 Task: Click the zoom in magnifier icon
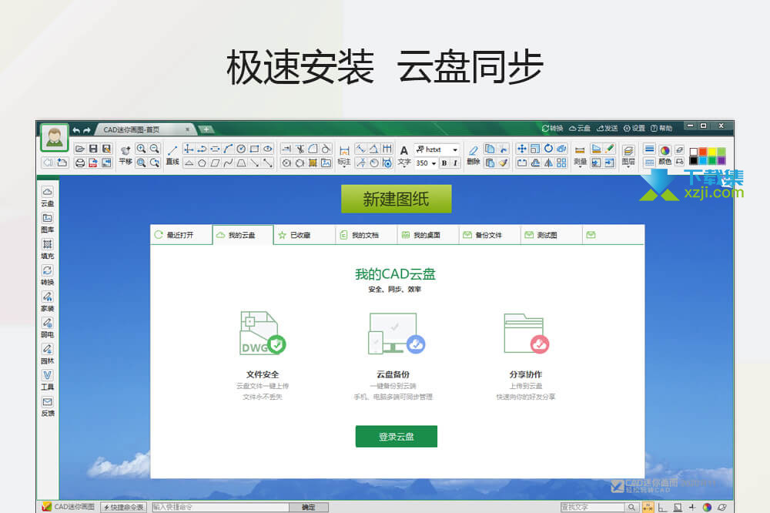pos(141,149)
